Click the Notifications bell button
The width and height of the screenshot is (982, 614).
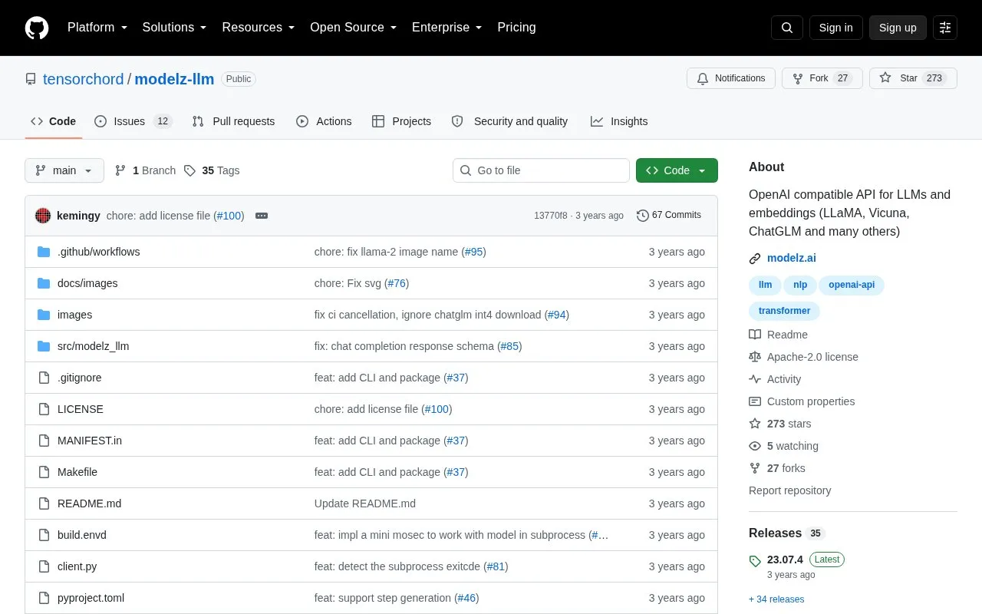[731, 78]
